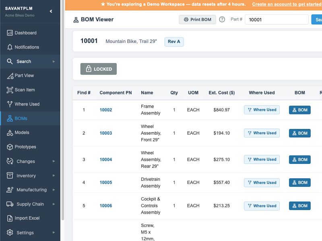The height and width of the screenshot is (241, 322).
Task: Expand the Changes submenu arrow
Action: (x=54, y=161)
